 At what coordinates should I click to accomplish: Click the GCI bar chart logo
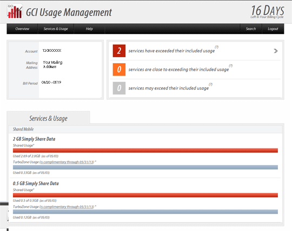pyautogui.click(x=15, y=11)
